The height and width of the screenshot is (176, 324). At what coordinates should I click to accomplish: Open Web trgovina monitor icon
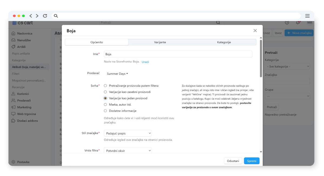click(13, 114)
